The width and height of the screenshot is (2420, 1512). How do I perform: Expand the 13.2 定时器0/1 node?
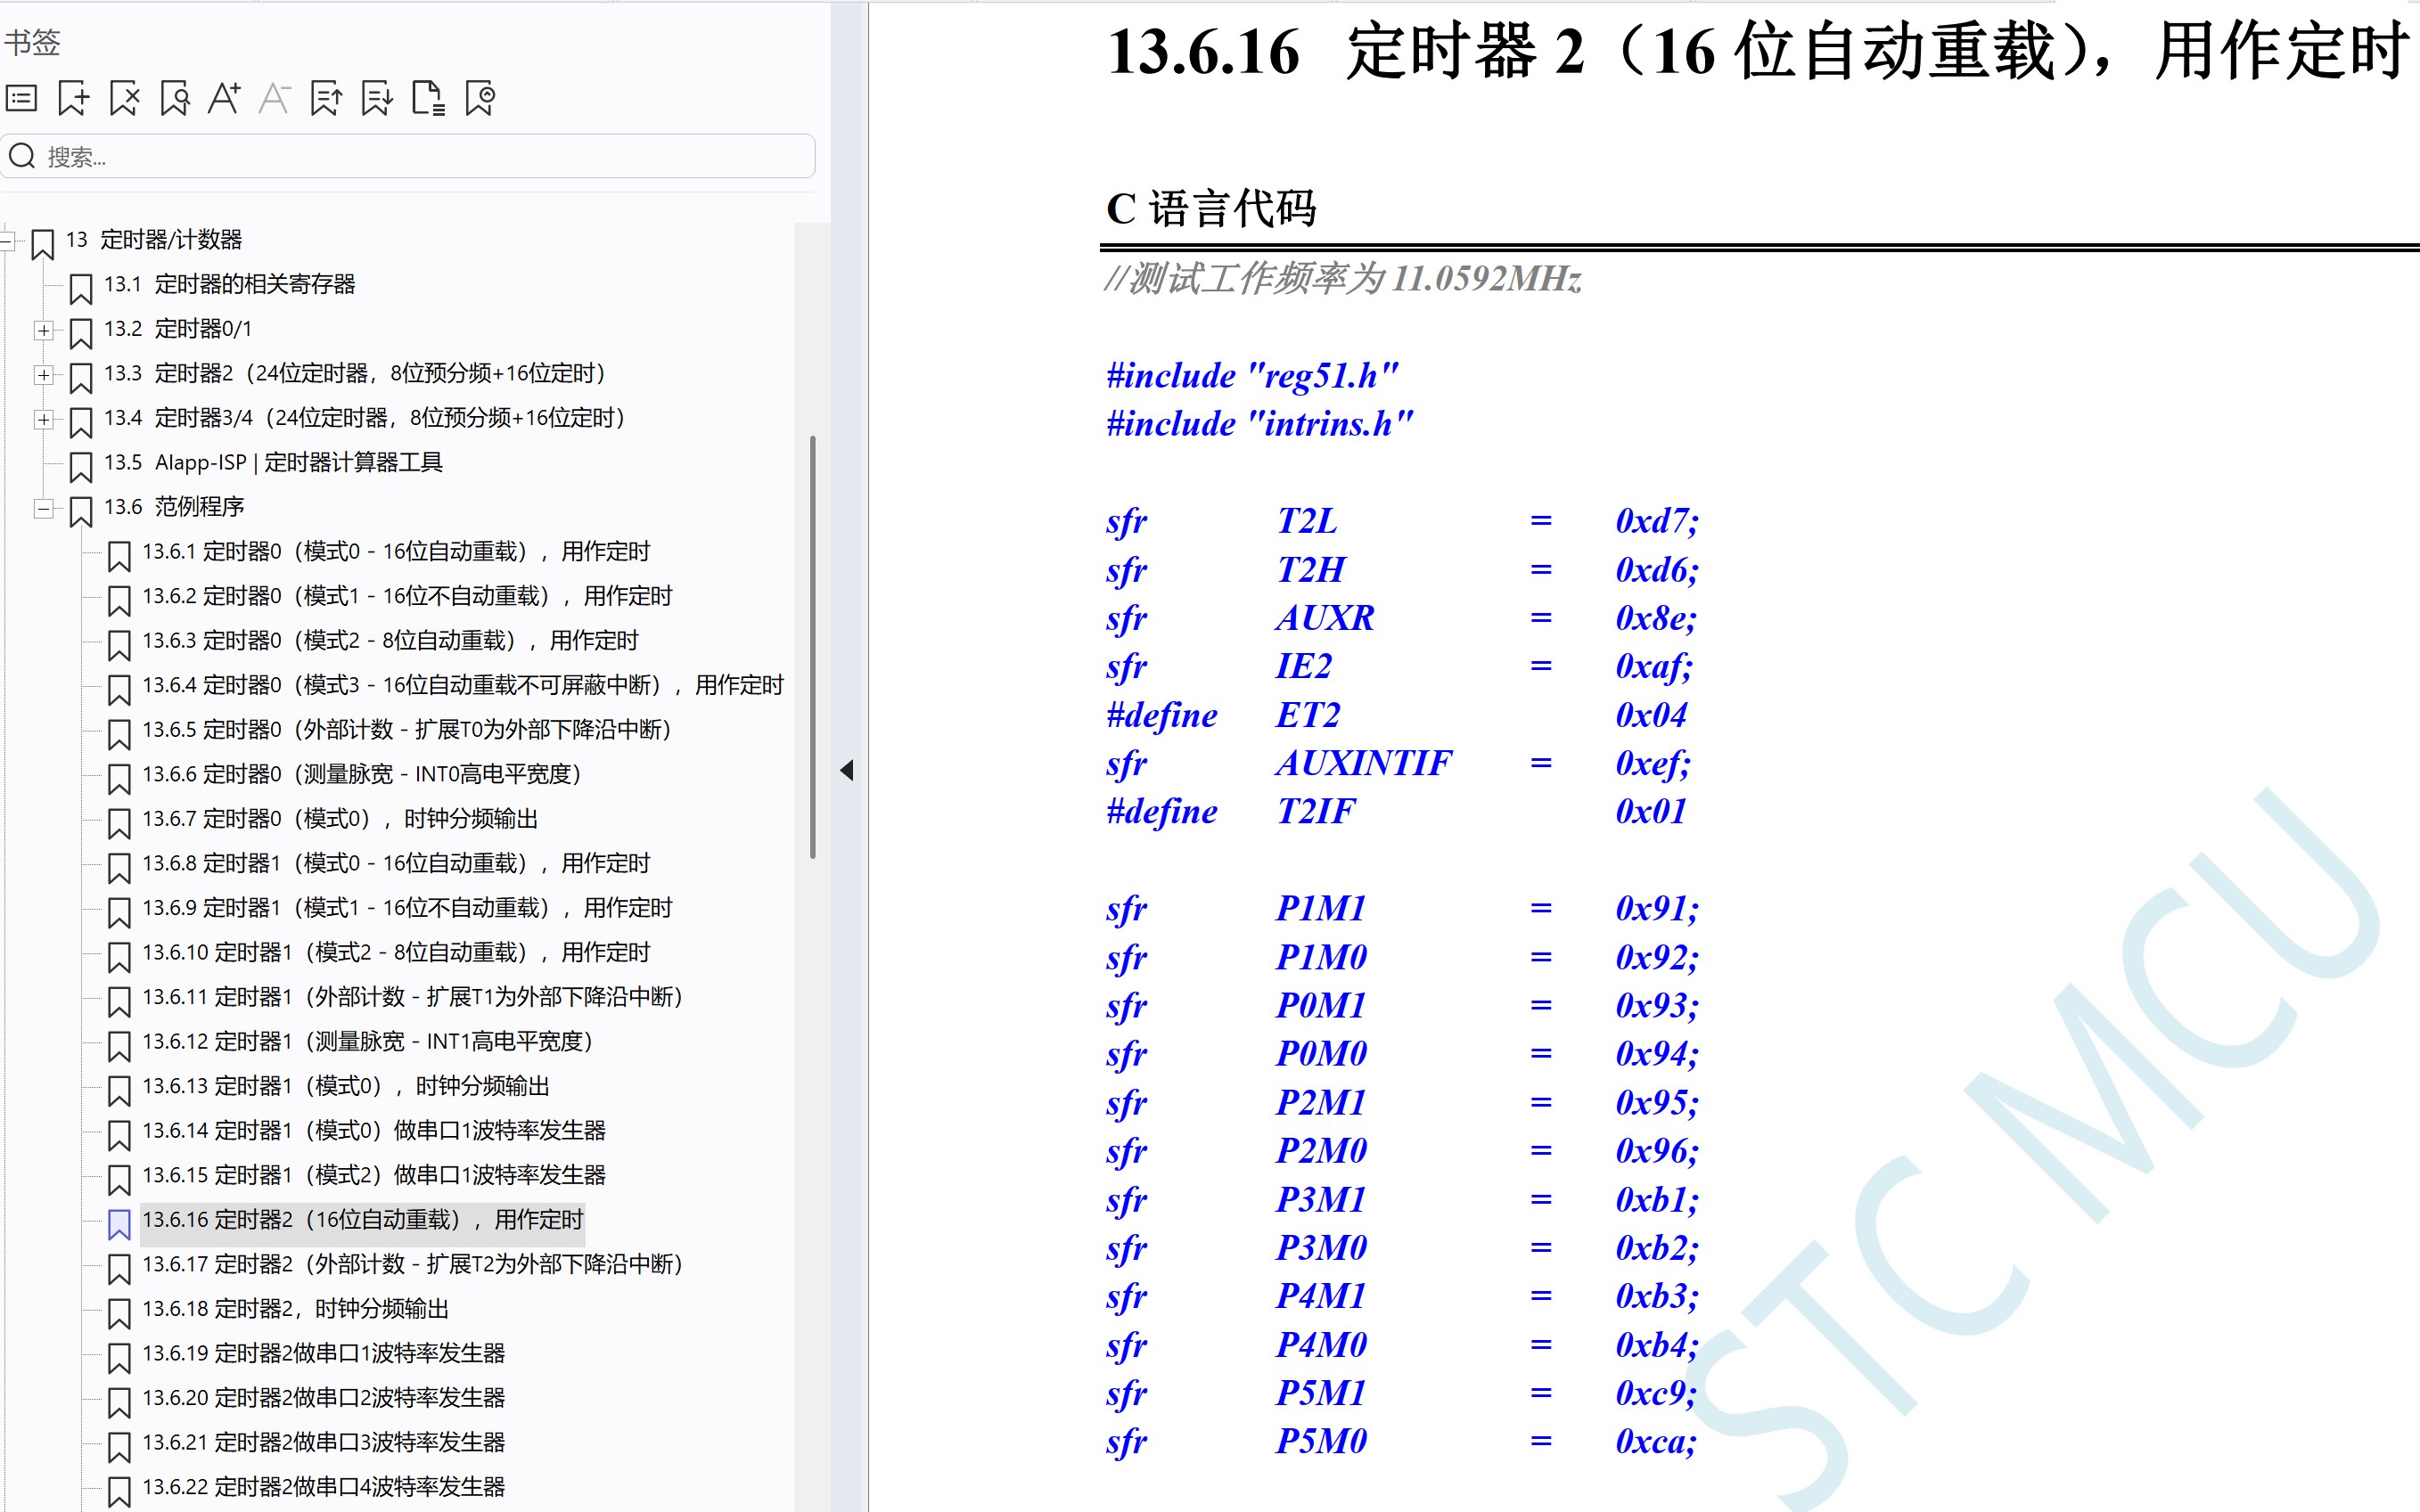pos(43,330)
